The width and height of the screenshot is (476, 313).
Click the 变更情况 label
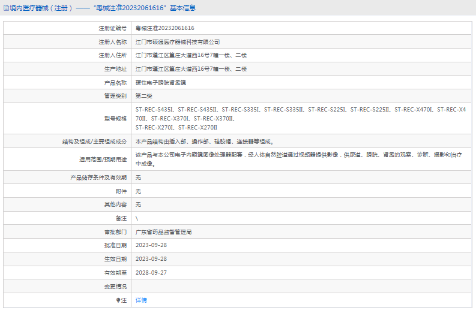pyautogui.click(x=115, y=287)
